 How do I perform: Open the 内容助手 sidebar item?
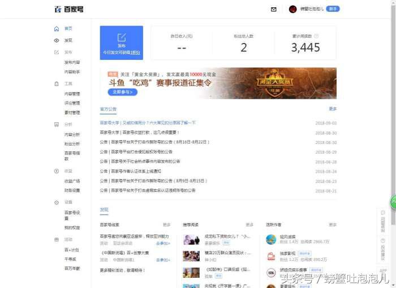tap(72, 72)
